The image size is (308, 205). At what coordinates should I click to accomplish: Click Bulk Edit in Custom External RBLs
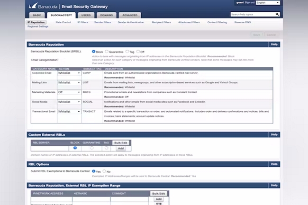pyautogui.click(x=121, y=143)
